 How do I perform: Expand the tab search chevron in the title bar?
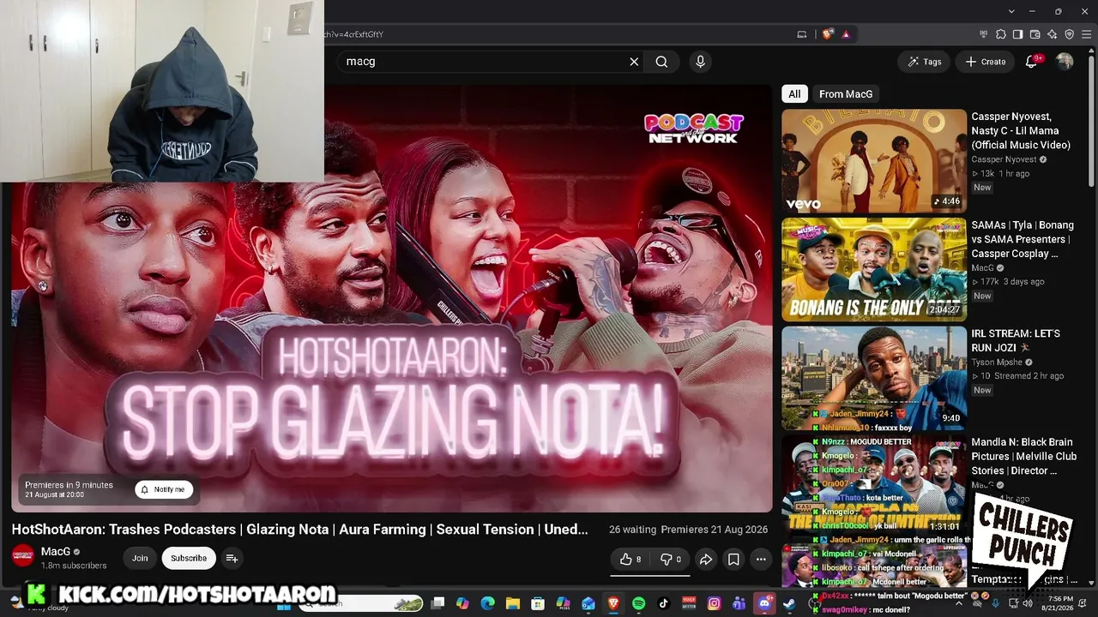click(x=1012, y=11)
